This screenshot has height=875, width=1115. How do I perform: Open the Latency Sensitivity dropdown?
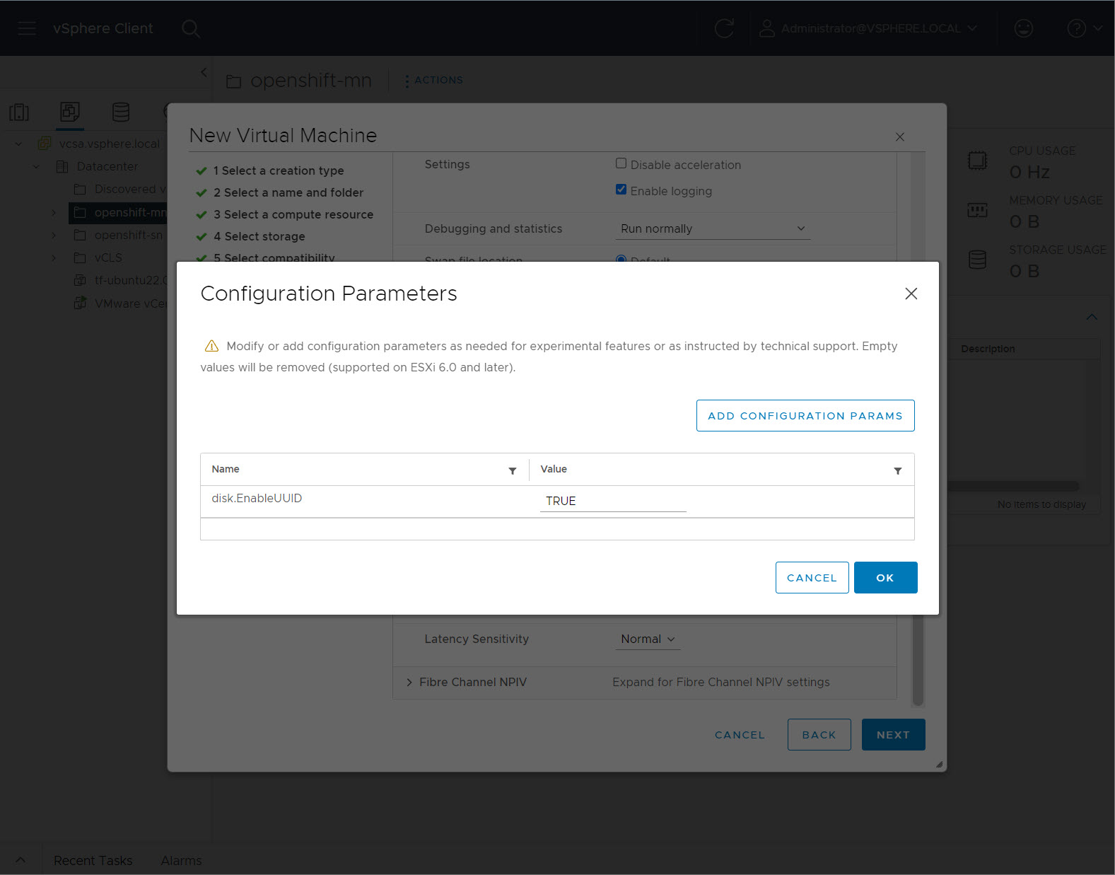coord(647,639)
